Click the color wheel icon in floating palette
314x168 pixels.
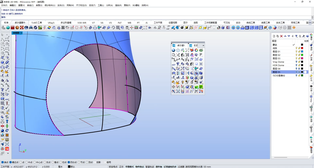click(x=196, y=50)
